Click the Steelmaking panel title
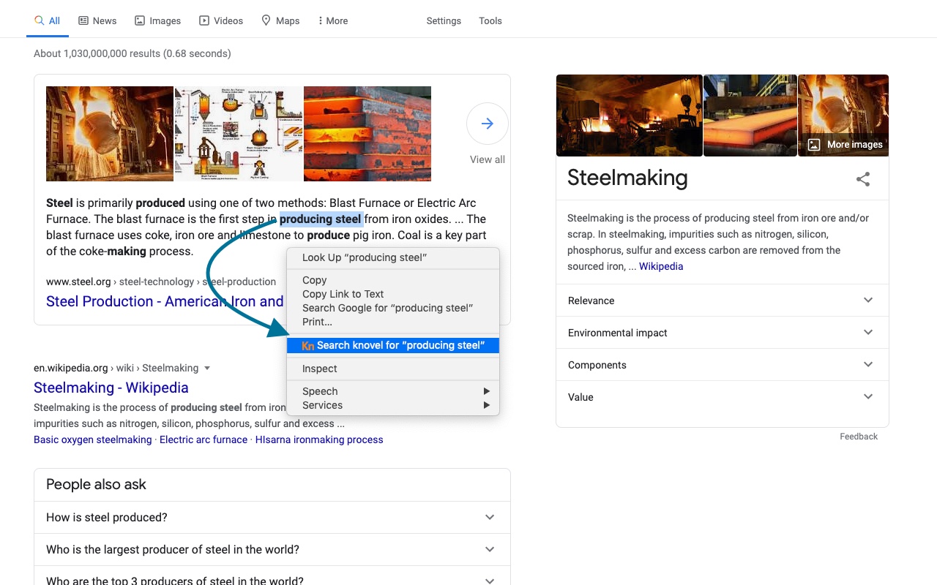 pyautogui.click(x=627, y=178)
